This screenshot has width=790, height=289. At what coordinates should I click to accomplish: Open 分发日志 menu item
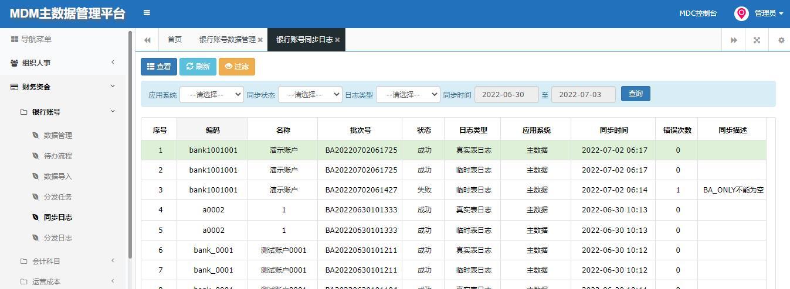(58, 238)
